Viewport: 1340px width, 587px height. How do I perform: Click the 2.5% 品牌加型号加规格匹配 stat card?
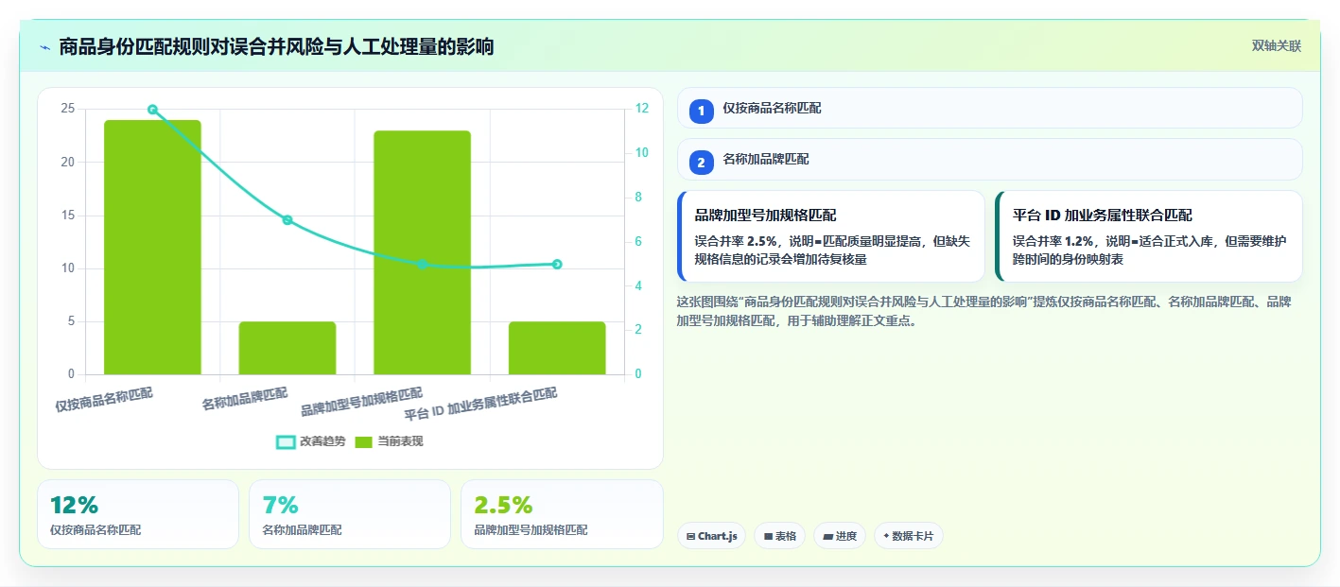[x=562, y=514]
